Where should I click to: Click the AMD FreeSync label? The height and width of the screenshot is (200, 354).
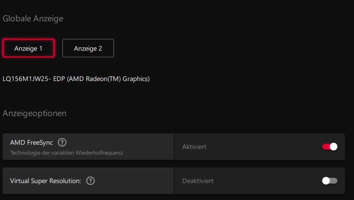coord(32,142)
